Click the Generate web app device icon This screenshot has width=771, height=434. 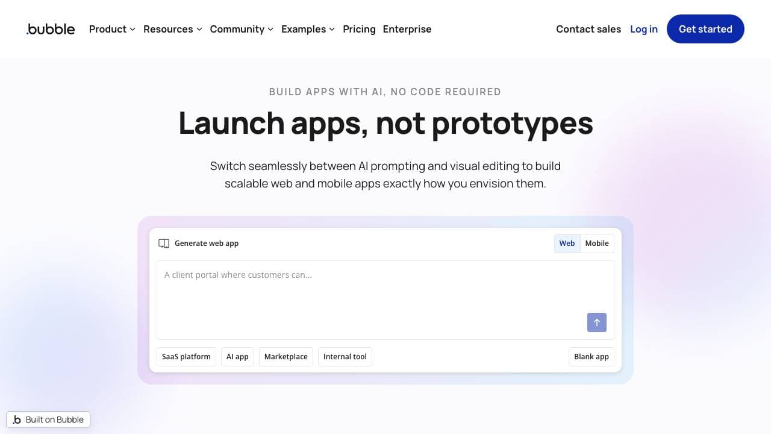[x=164, y=244]
